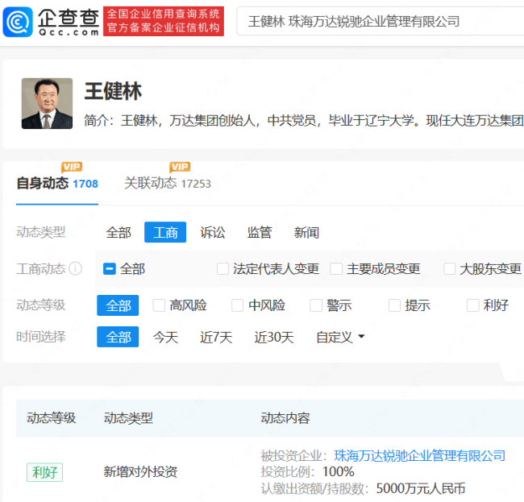
Task: Select 近7天 time filter
Action: (216, 337)
